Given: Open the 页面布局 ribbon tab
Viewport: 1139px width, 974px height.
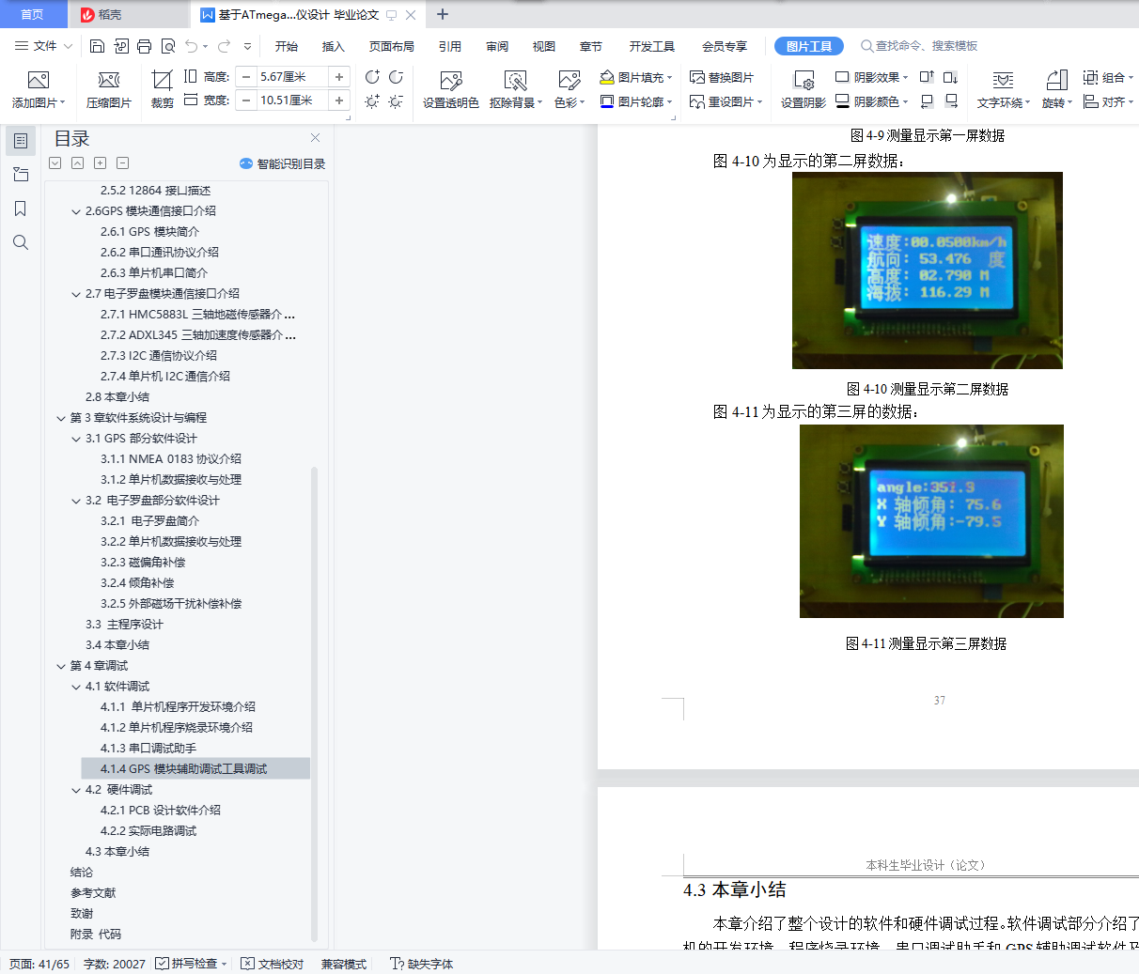Looking at the screenshot, I should coord(392,46).
